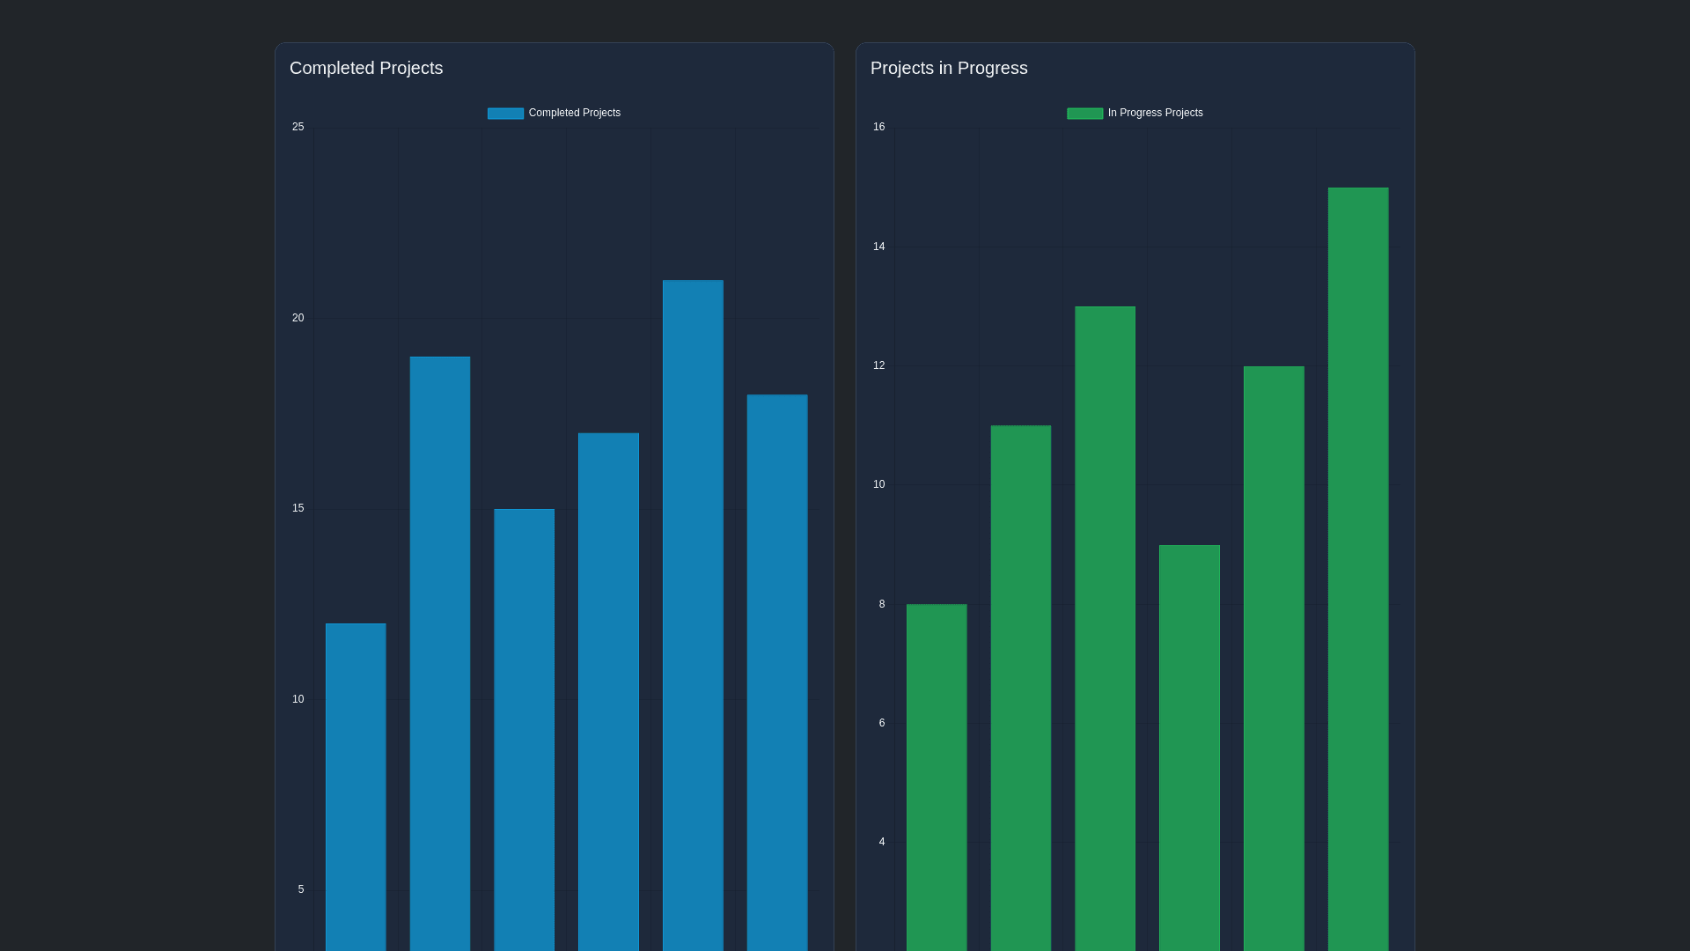This screenshot has width=1690, height=951.
Task: Click the blue bar with value 17
Action: pyautogui.click(x=608, y=691)
